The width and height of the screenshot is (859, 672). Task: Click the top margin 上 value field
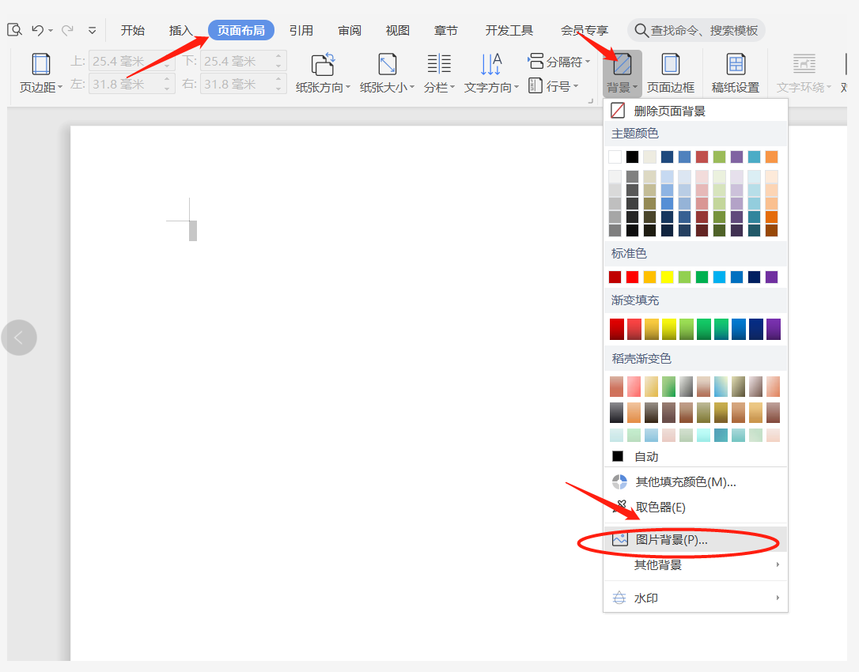131,61
